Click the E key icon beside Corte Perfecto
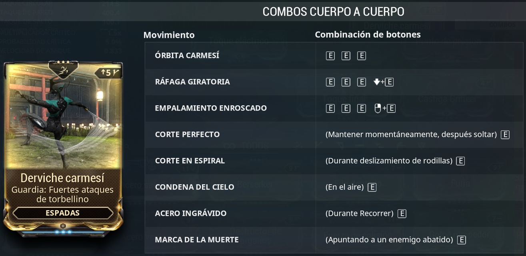The image size is (526, 256). point(505,135)
